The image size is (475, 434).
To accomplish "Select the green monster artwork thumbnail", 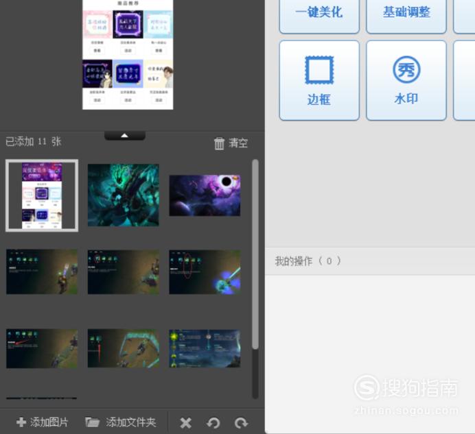I will 124,195.
